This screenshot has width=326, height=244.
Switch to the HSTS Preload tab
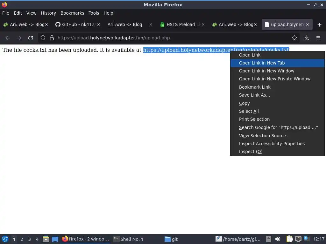(182, 24)
